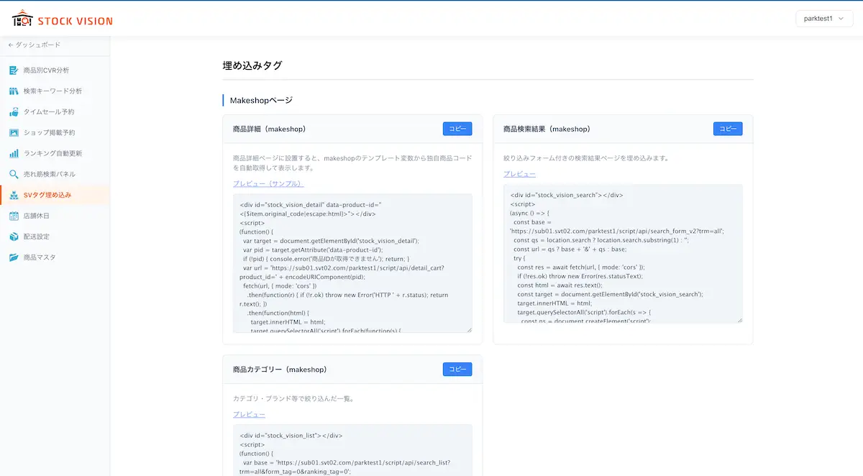
Task: Click text カテゴリ・ブランド等で絞り込んだ一覧。
Action: (293, 398)
